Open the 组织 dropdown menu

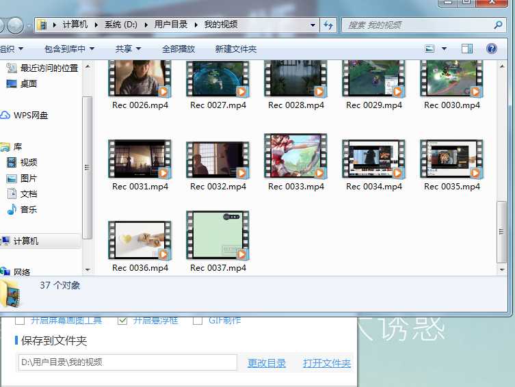[12, 49]
